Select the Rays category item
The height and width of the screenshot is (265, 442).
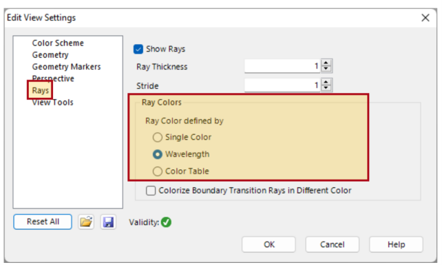pyautogui.click(x=40, y=90)
